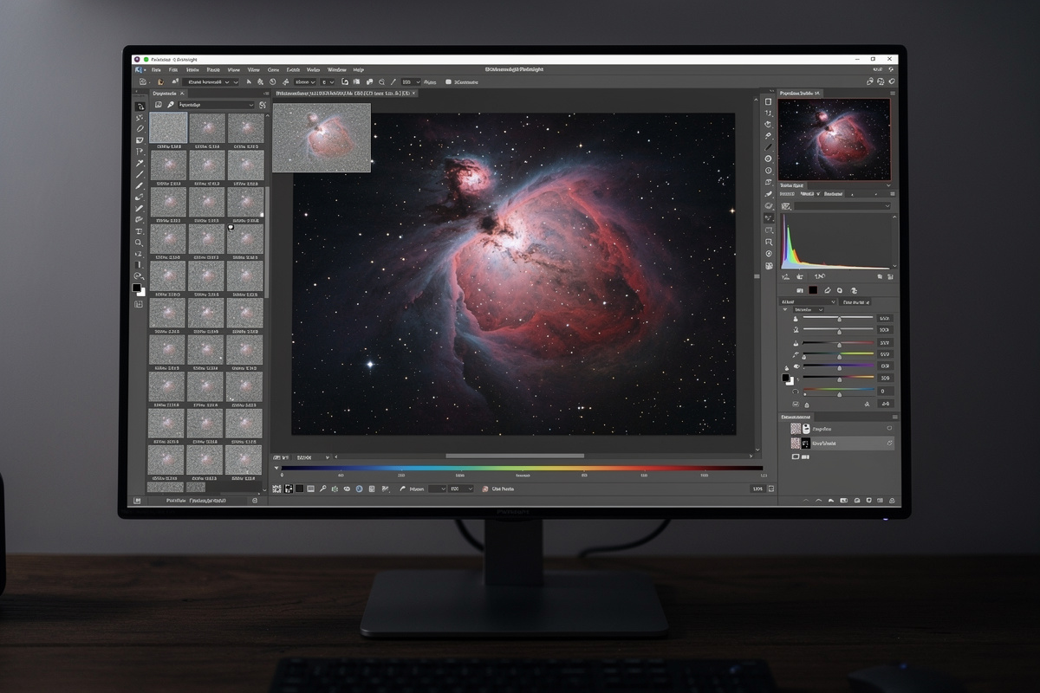Click the noisy nebula preview overlay on canvas

322,138
